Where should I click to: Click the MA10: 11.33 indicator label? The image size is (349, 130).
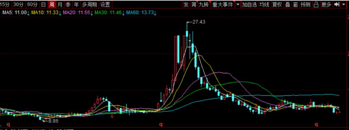pyautogui.click(x=46, y=13)
